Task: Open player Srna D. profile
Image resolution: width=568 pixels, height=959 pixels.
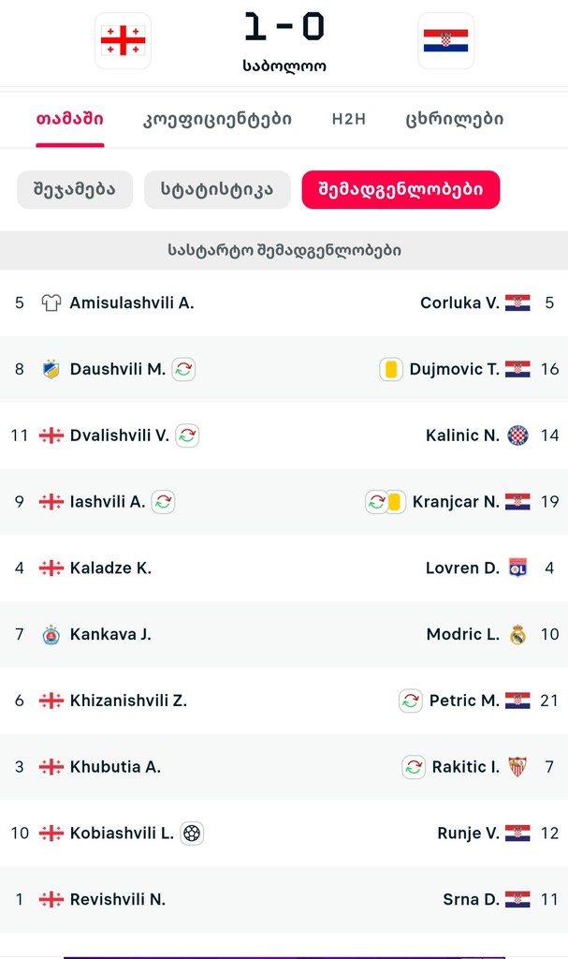Action: point(471,899)
